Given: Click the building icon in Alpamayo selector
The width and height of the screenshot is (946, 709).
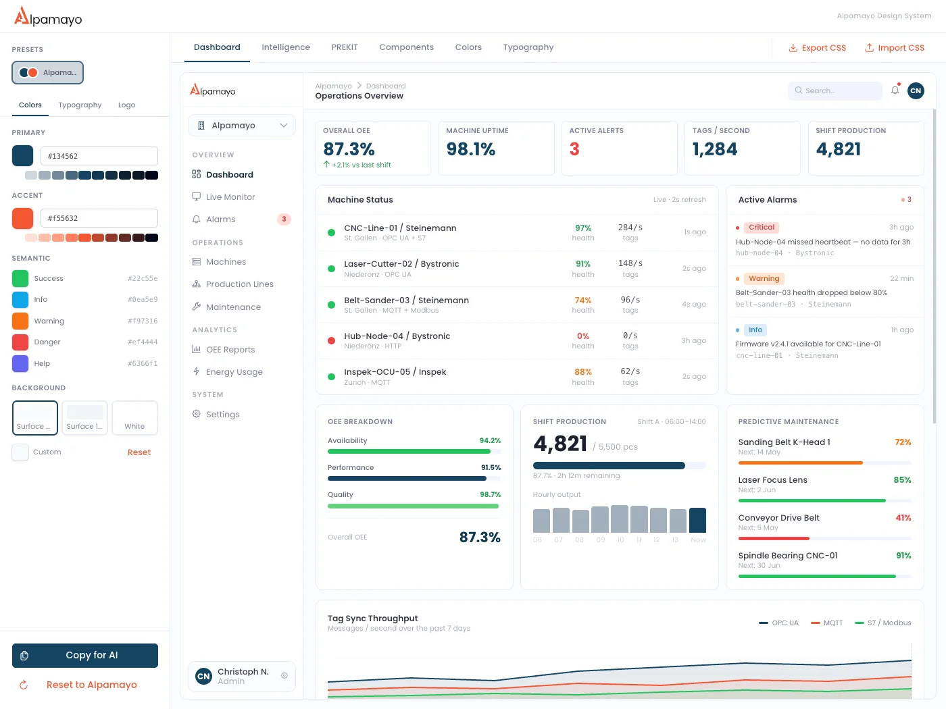Looking at the screenshot, I should pyautogui.click(x=201, y=126).
